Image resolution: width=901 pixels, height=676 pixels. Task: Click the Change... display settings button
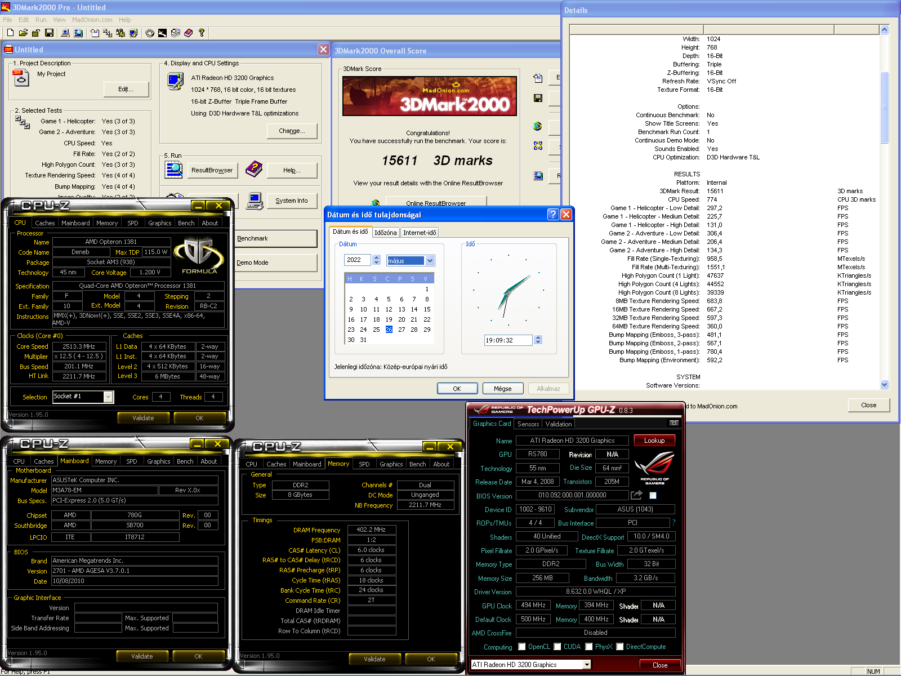tap(292, 131)
